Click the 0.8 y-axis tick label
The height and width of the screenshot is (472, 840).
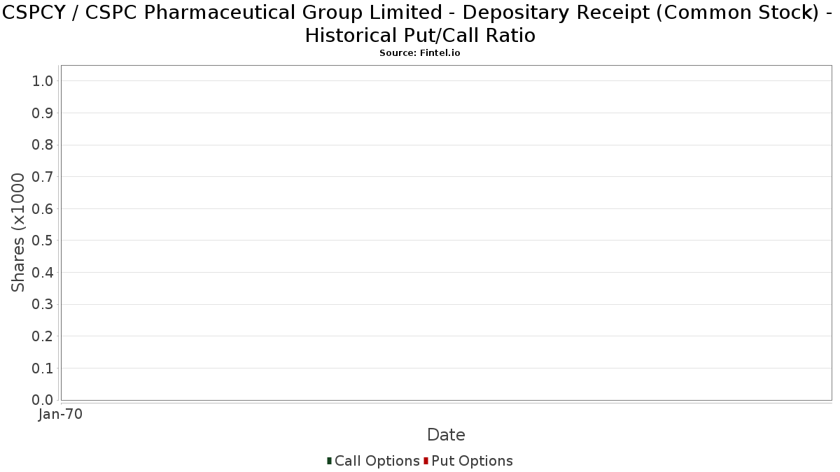[x=43, y=145]
